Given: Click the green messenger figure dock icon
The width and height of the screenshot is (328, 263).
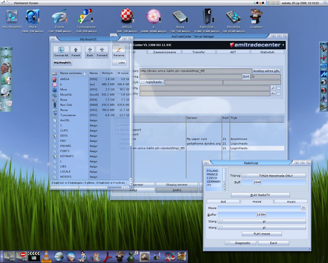Looking at the screenshot, I should pos(132,256).
